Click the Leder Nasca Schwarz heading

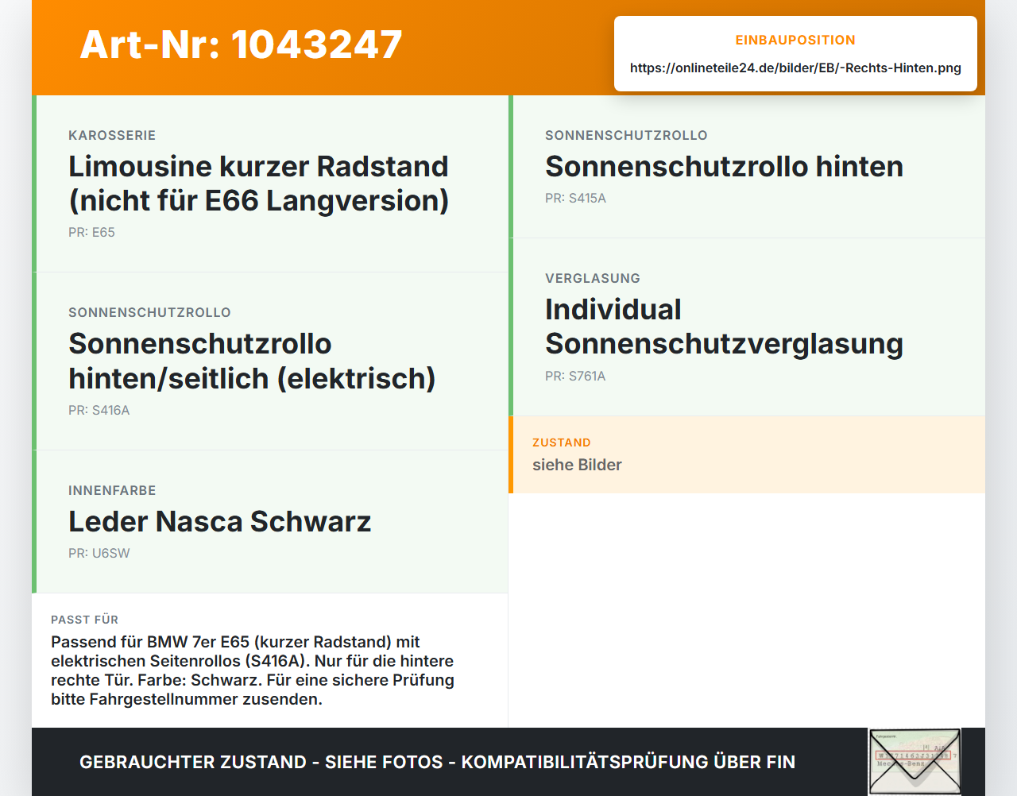coord(219,521)
